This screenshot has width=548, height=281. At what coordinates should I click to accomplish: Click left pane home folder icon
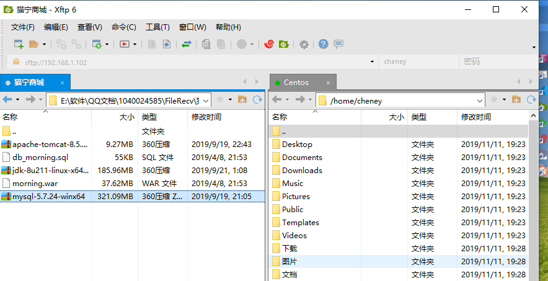[x=242, y=100]
